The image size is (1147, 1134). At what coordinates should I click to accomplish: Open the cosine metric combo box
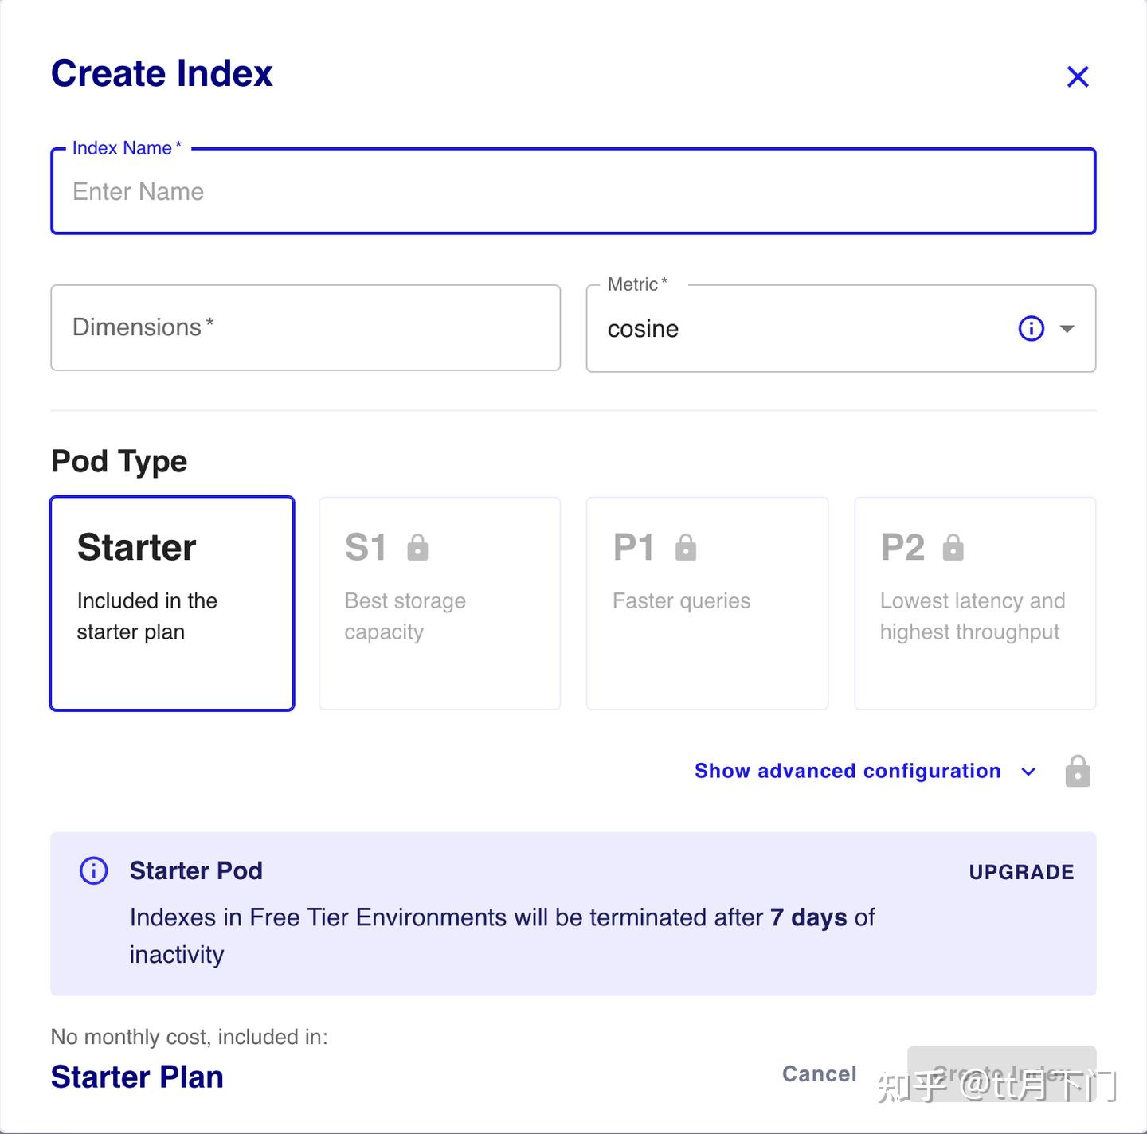pos(841,328)
